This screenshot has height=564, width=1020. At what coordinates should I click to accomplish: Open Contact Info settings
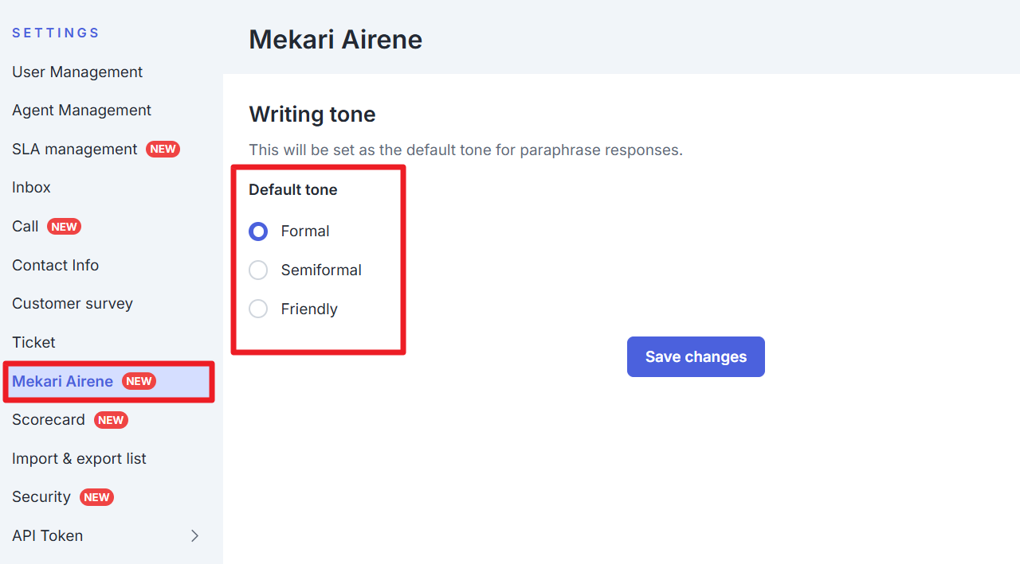[x=55, y=266]
